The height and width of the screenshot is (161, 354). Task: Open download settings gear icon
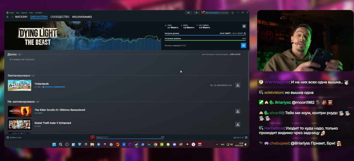point(244,26)
